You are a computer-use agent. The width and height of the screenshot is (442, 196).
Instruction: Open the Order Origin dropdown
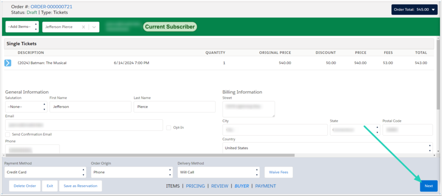[x=132, y=172]
